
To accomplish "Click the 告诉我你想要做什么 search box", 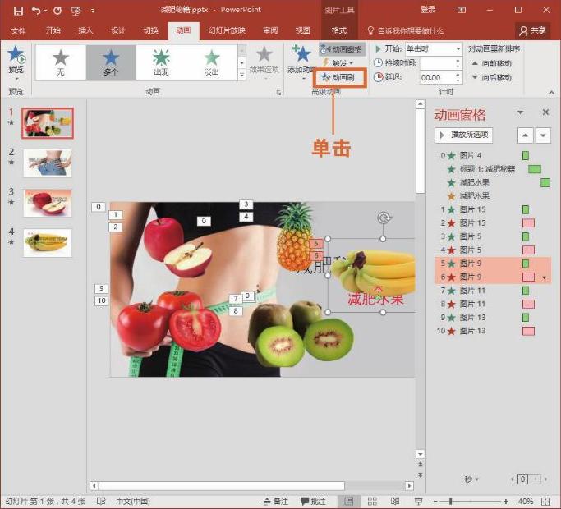I will click(406, 30).
